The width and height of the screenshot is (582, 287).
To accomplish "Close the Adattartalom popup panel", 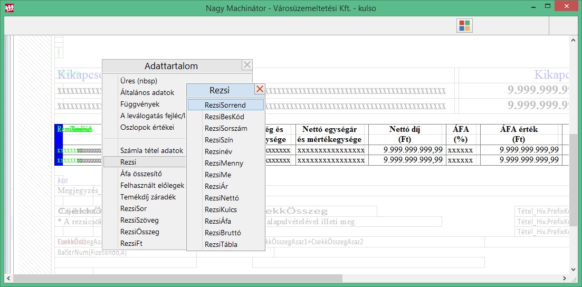I will pyautogui.click(x=247, y=65).
